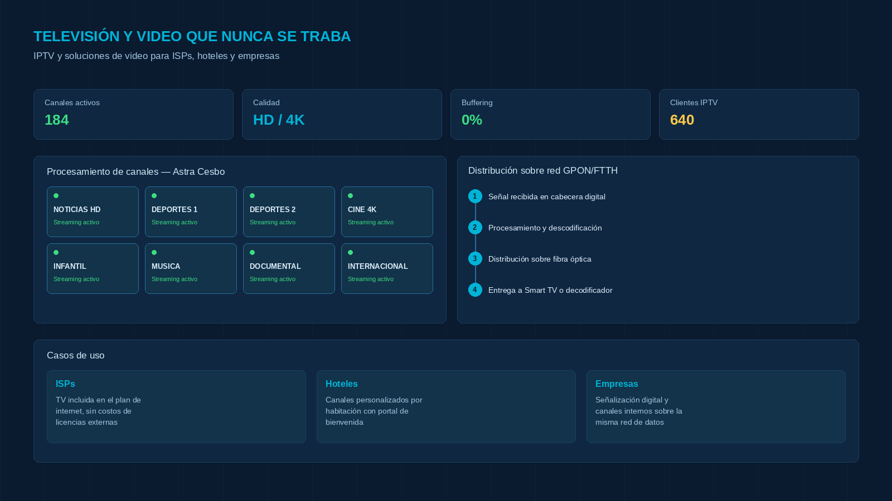Click 'TV incluida en el plan de internet' description
892x501 pixels.
pos(98,411)
